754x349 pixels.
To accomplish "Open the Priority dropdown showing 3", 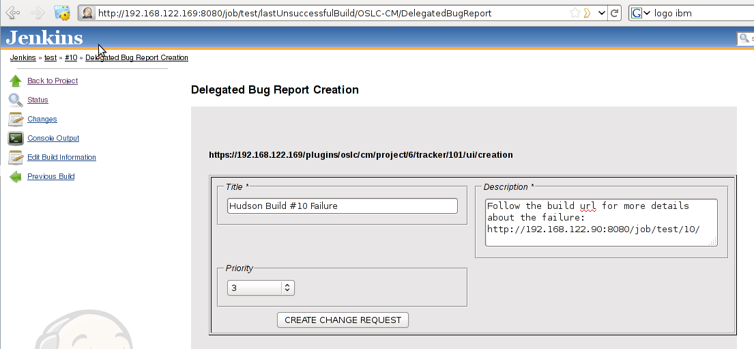I will 261,288.
